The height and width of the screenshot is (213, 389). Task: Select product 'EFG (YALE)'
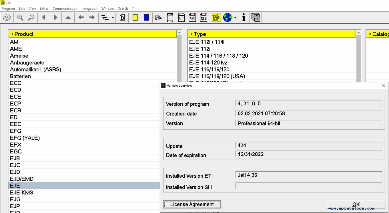click(84, 138)
